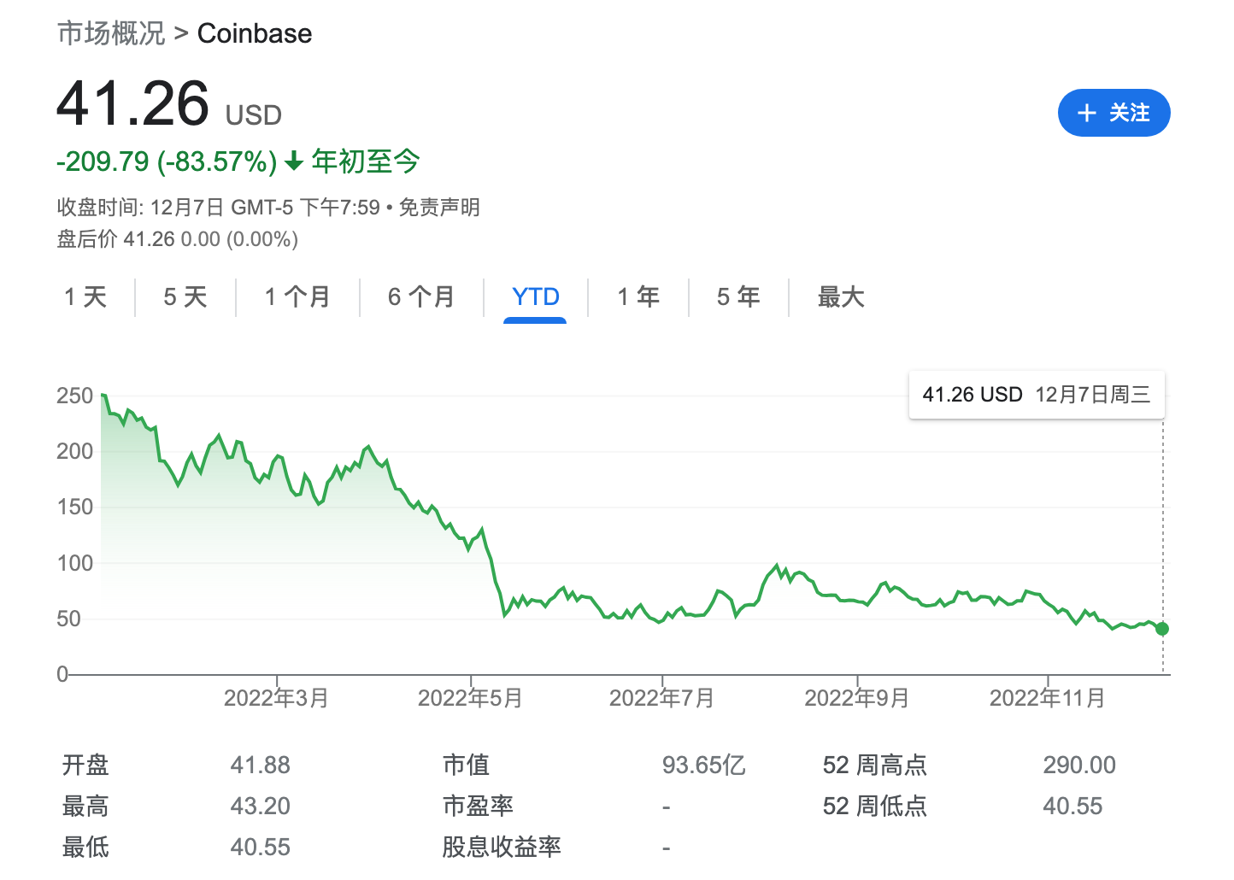Click the 市值 value 93.65亿
Screen dimensions: 1234x880
coord(703,765)
